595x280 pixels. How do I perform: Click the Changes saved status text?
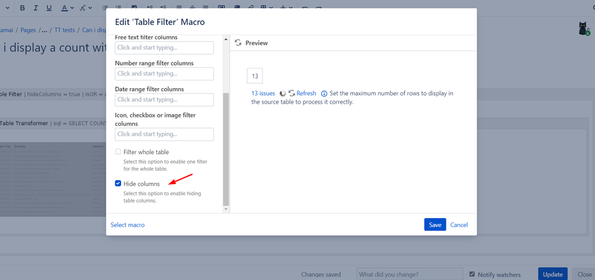coord(321,274)
